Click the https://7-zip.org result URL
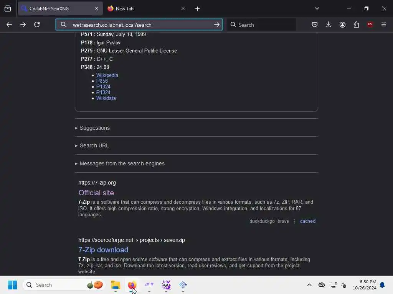The image size is (393, 294). tap(97, 183)
